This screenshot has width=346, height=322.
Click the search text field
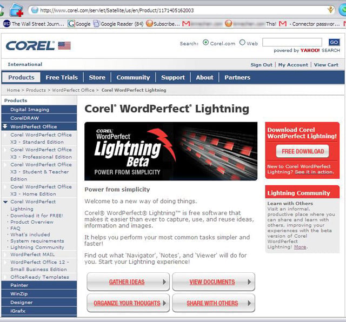292,42
